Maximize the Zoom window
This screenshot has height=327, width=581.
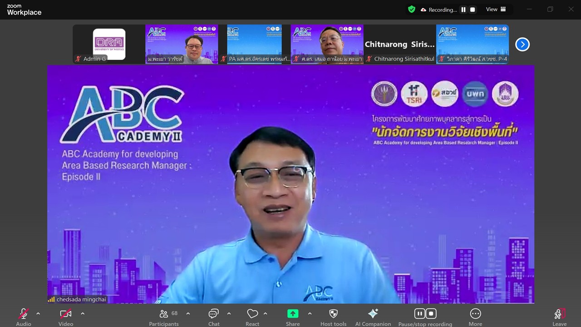550,9
